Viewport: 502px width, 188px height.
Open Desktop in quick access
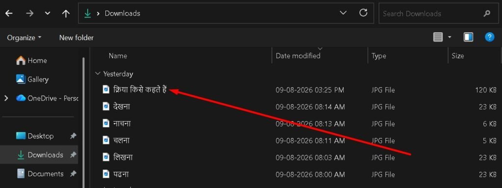click(35, 136)
